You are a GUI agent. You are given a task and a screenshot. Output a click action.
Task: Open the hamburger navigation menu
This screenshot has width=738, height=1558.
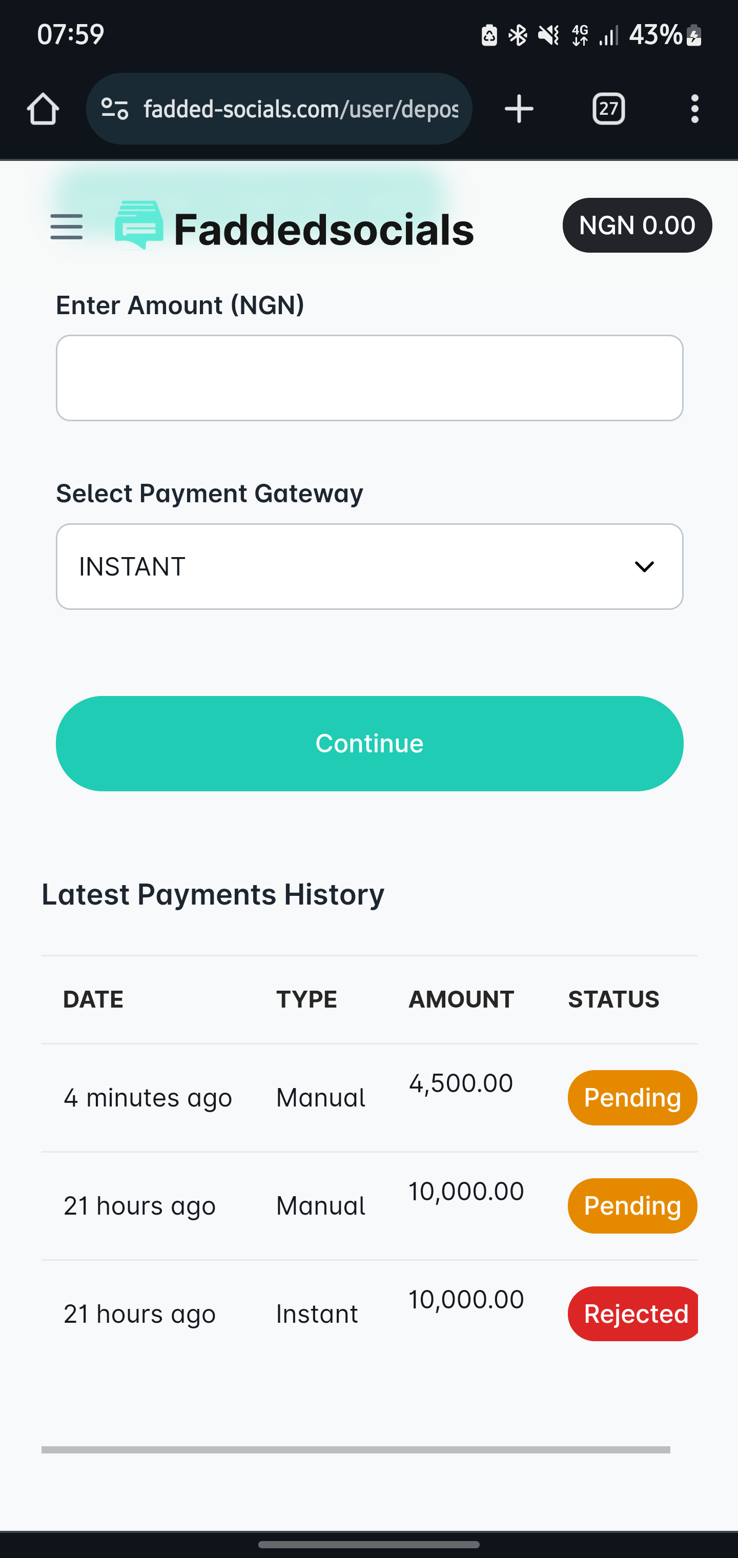67,227
